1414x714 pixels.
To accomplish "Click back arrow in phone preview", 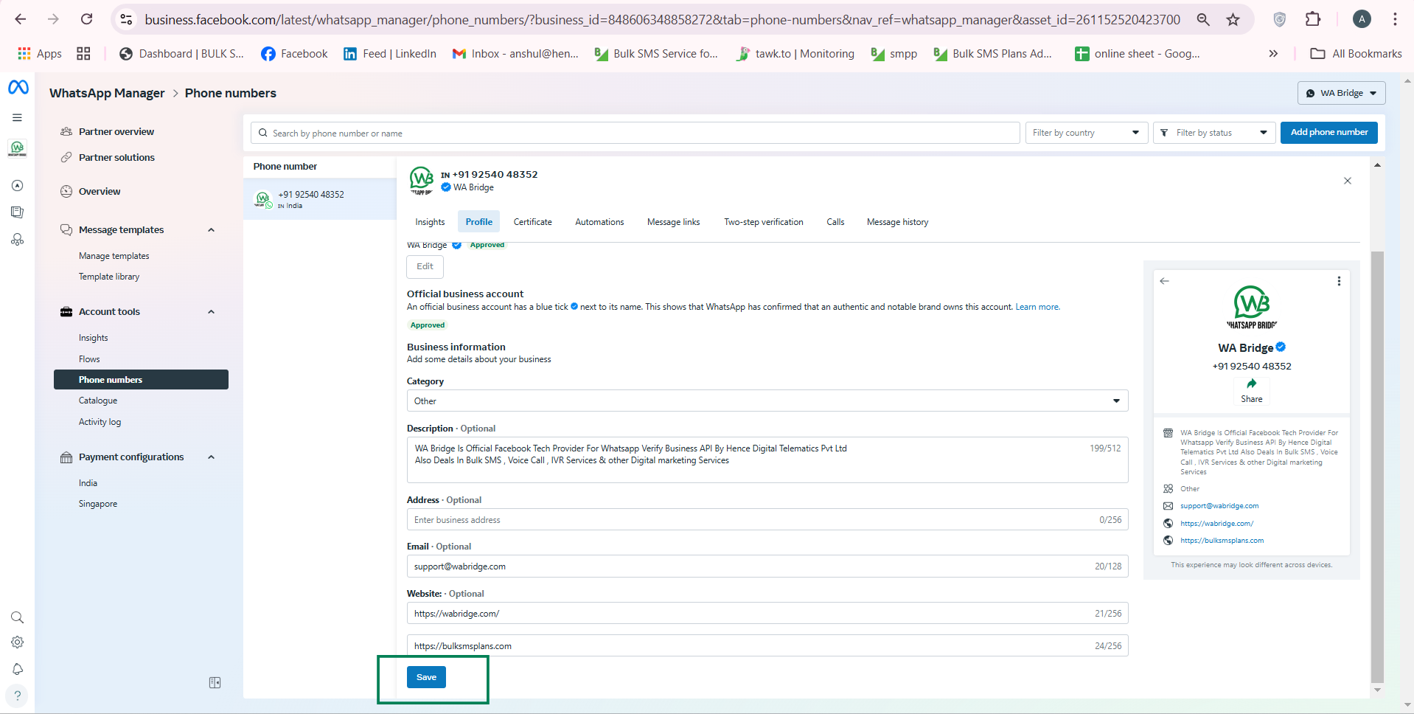I will coord(1165,281).
